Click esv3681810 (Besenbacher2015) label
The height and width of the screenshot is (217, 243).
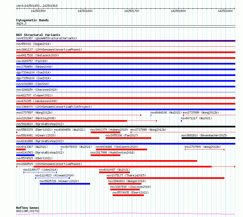204,135
